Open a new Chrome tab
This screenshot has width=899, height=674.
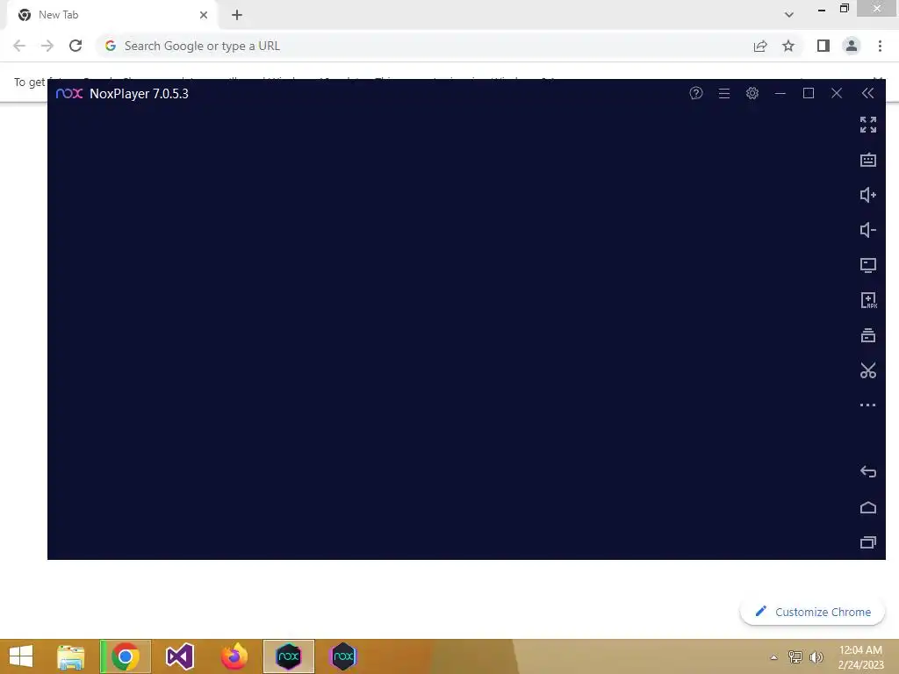(x=237, y=15)
